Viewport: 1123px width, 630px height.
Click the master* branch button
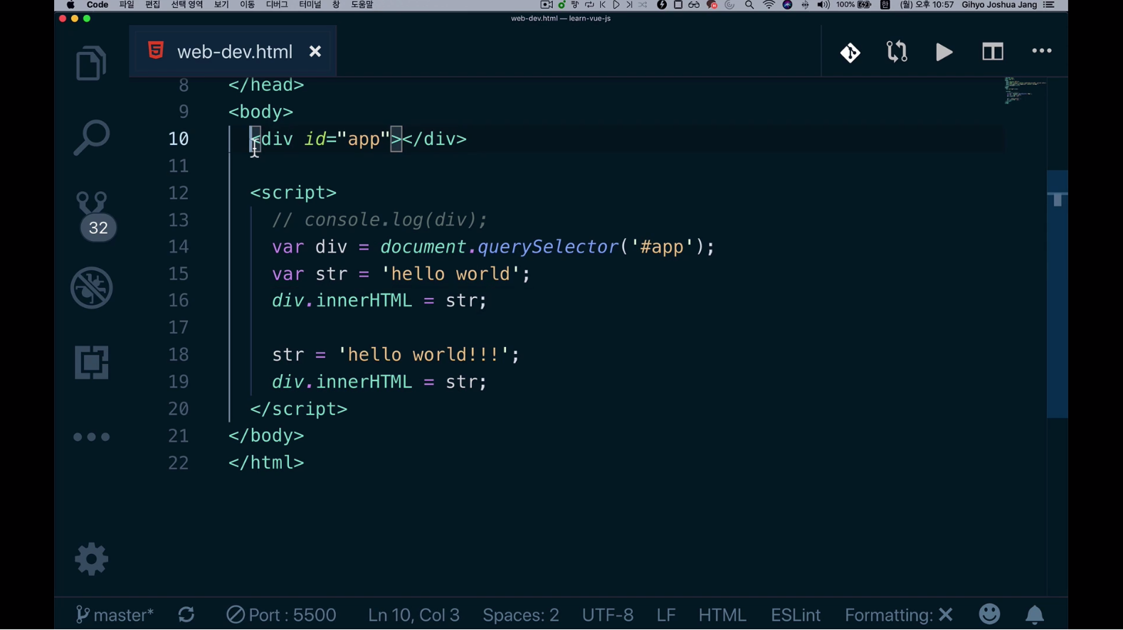click(x=115, y=615)
